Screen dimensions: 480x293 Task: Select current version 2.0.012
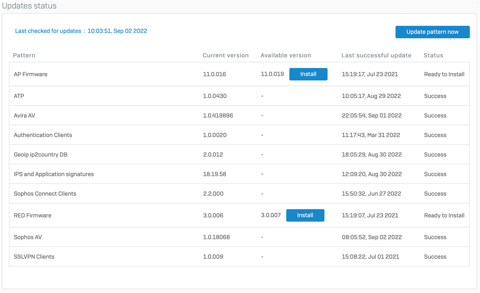point(213,155)
